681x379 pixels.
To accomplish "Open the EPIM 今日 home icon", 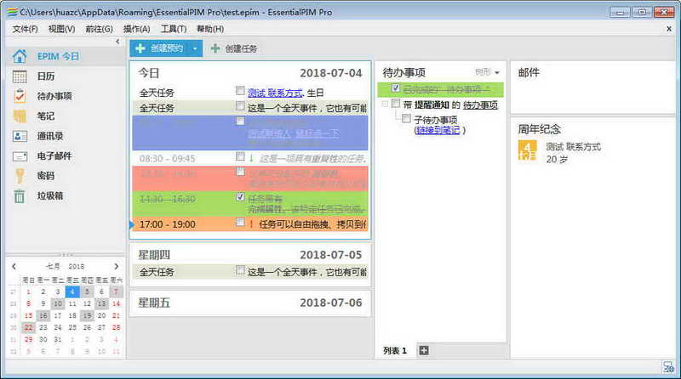I will [20, 56].
